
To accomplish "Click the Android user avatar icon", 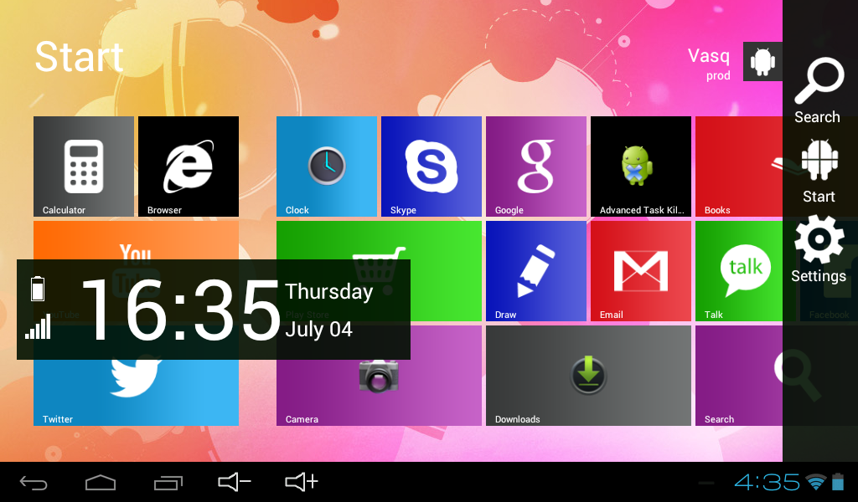I will (x=762, y=61).
